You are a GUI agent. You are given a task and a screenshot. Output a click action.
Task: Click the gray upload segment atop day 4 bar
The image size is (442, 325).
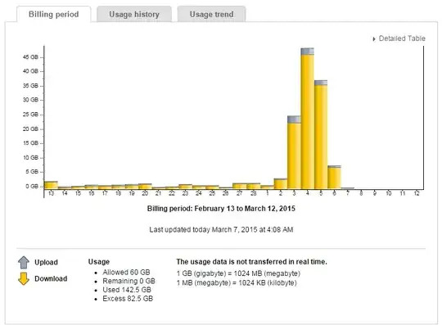point(307,52)
